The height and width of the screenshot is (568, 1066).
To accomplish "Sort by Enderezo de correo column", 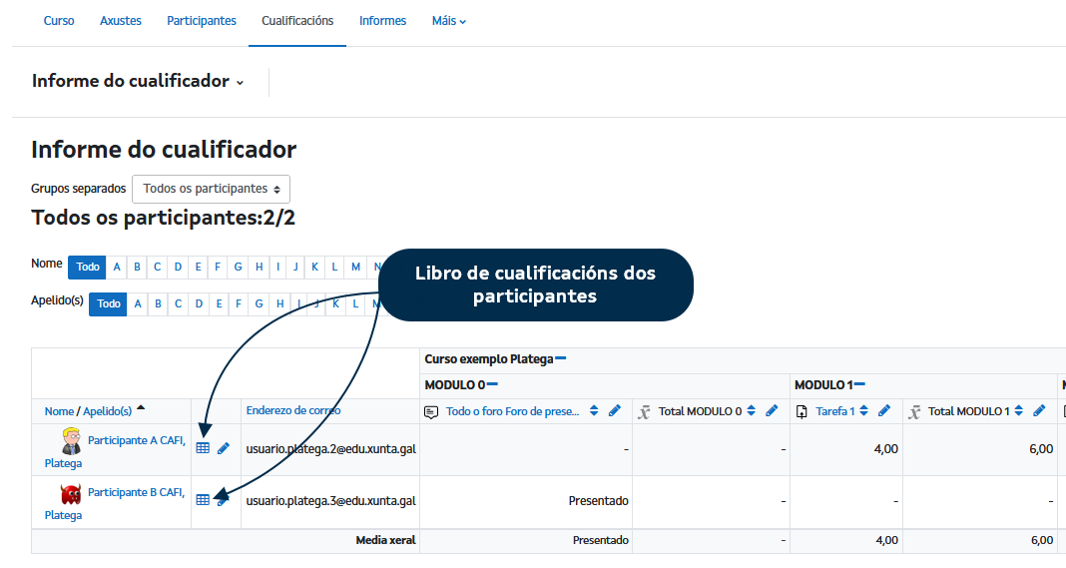I will [293, 410].
